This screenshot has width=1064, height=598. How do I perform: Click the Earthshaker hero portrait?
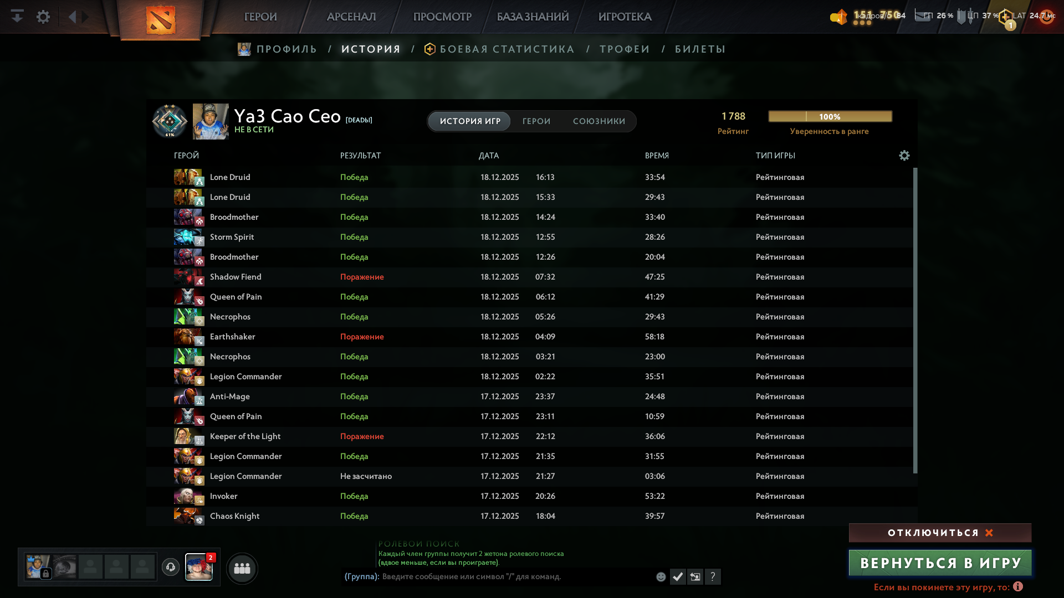tap(188, 337)
